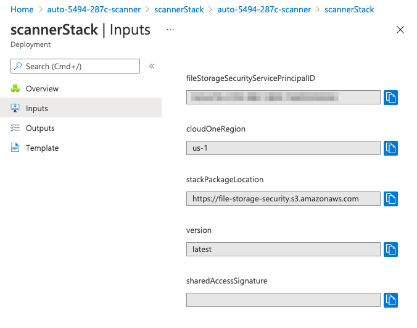Click the first auto-5494-287c-scanner breadcrumb
The height and width of the screenshot is (328, 417).
click(x=94, y=10)
